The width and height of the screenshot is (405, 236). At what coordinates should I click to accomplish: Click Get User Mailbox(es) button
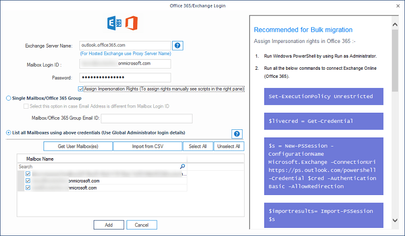78,146
